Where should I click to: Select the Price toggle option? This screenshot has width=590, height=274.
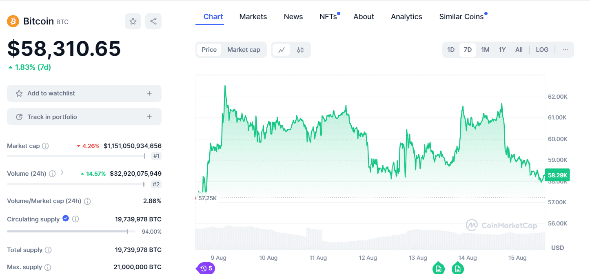pyautogui.click(x=209, y=49)
